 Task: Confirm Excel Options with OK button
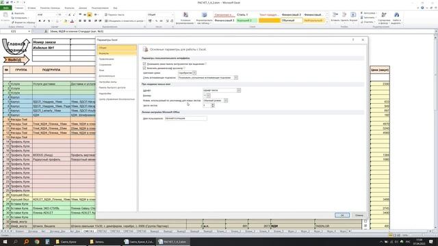point(342,215)
